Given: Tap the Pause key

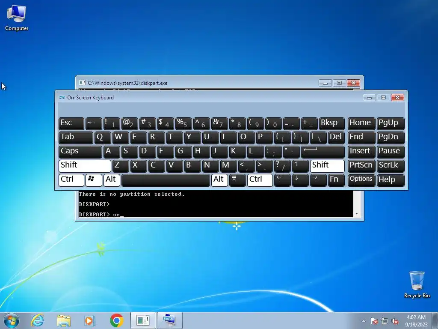Looking at the screenshot, I should click(390, 152).
